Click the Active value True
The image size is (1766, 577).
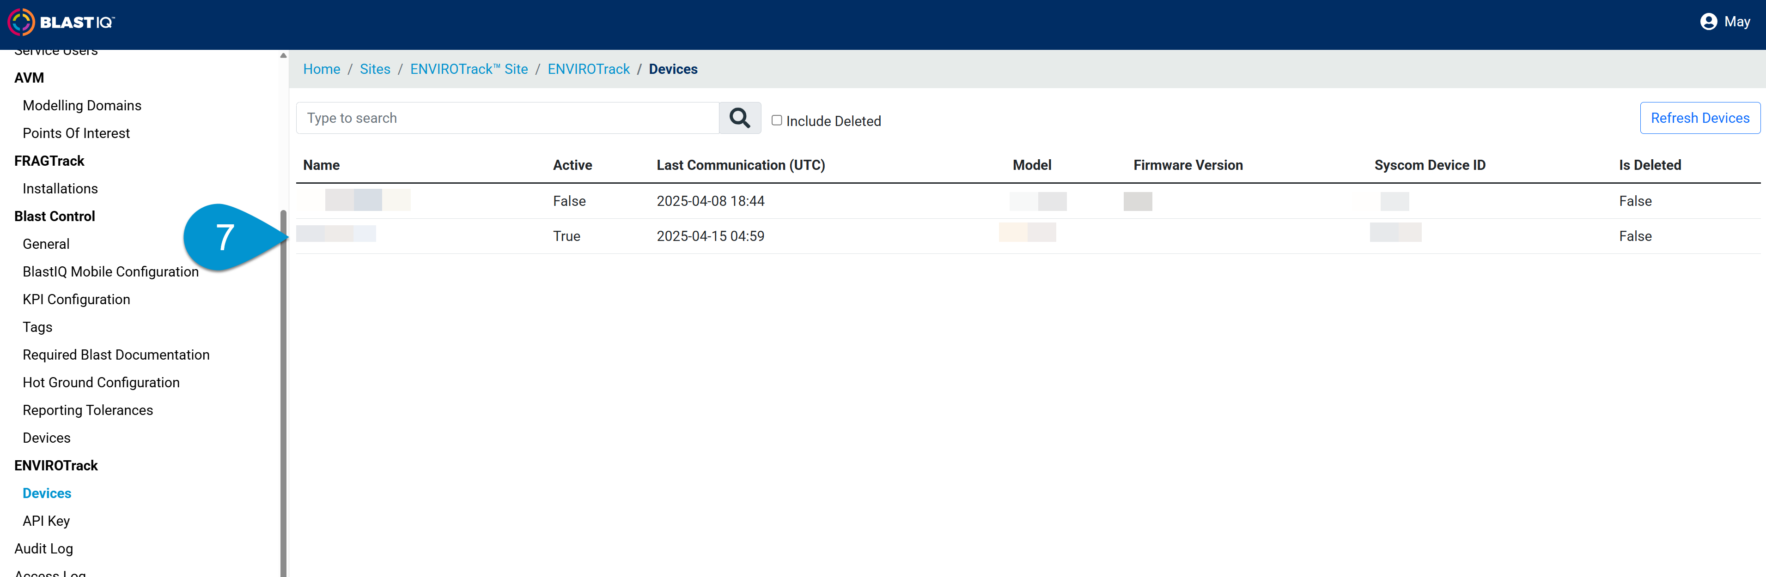pos(566,236)
